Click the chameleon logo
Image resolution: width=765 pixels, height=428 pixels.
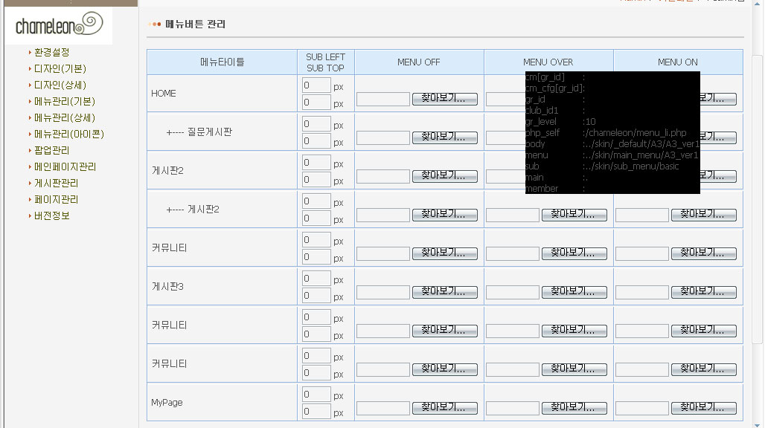58,26
